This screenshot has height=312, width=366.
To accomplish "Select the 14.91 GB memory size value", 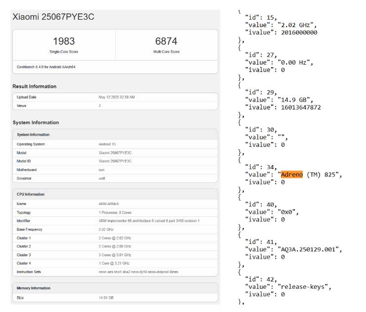I will [106, 298].
